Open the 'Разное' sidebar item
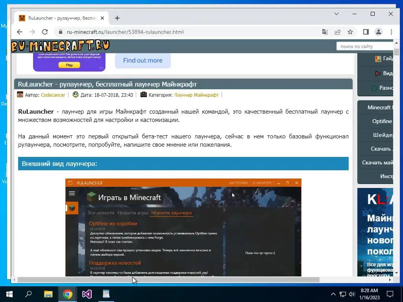Viewport: 403px width, 302px height. tap(375, 88)
